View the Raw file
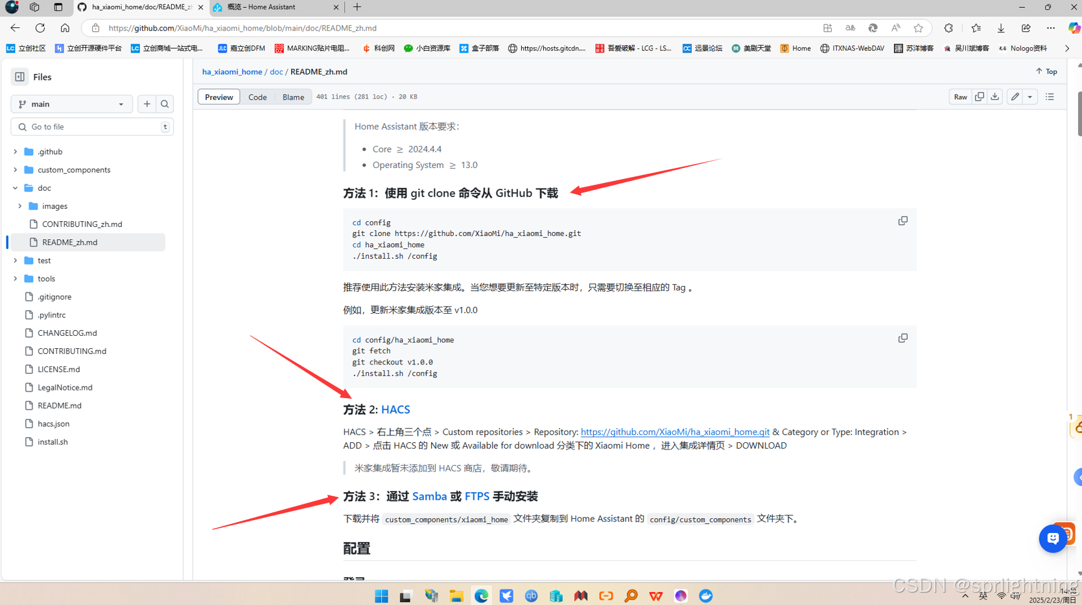This screenshot has height=605, width=1082. [x=960, y=97]
